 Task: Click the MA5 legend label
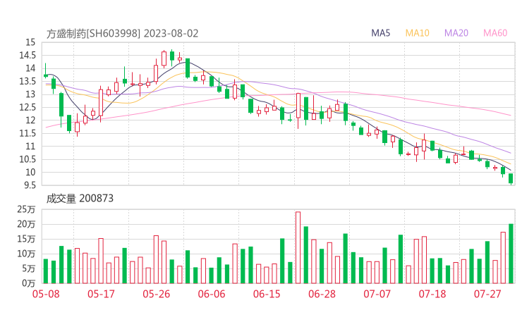tap(380, 33)
